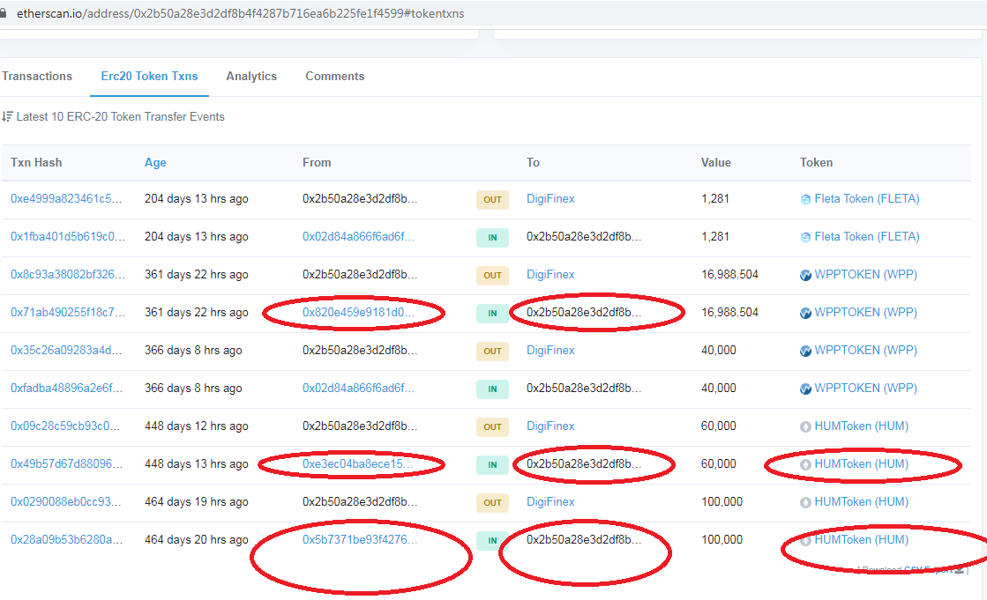Open transaction hash 0xe4999a823461c5
This screenshot has height=600, width=987.
click(x=66, y=199)
